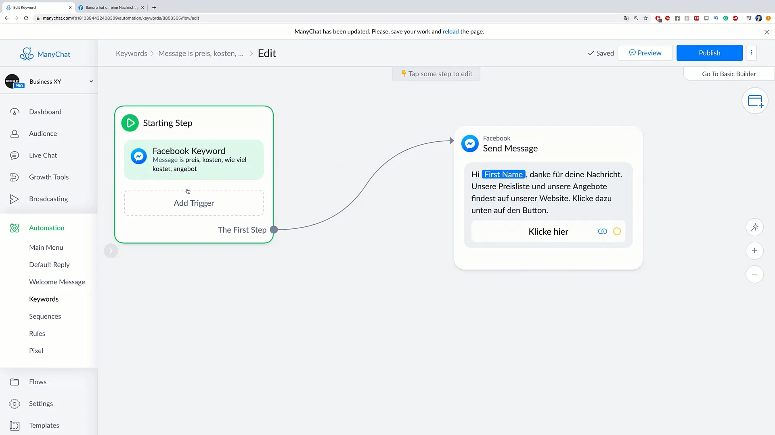Click the Automation atom icon
Screen dimensions: 775x435
tap(15, 228)
